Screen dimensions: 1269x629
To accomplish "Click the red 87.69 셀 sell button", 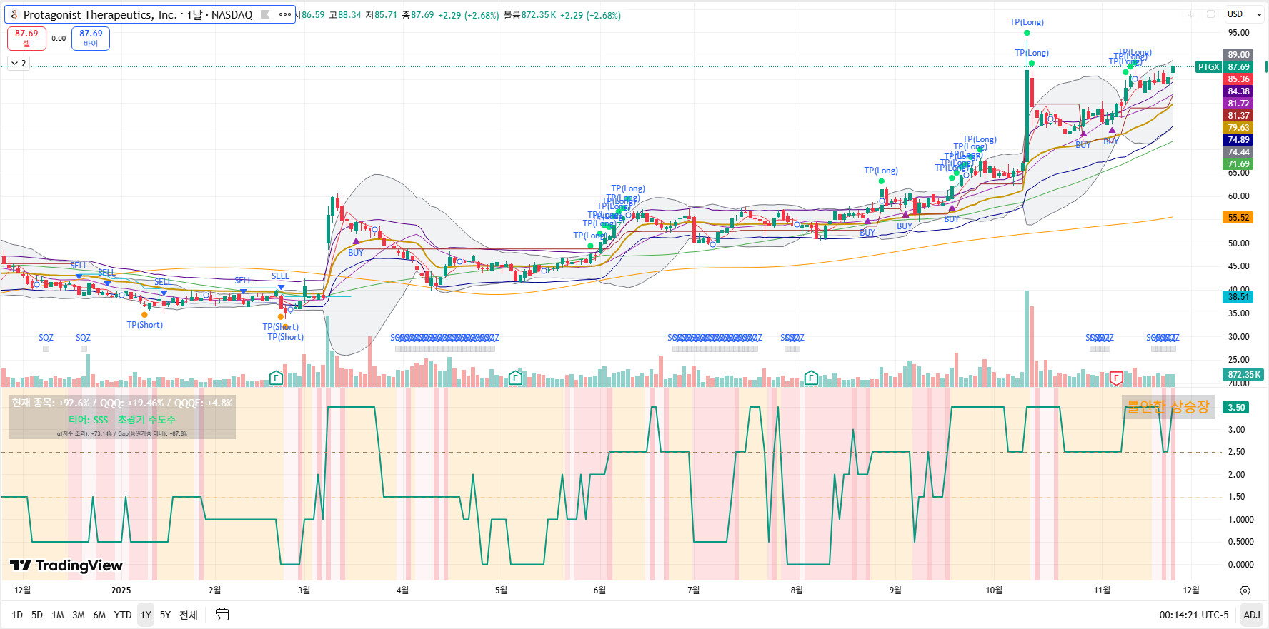I will point(26,39).
